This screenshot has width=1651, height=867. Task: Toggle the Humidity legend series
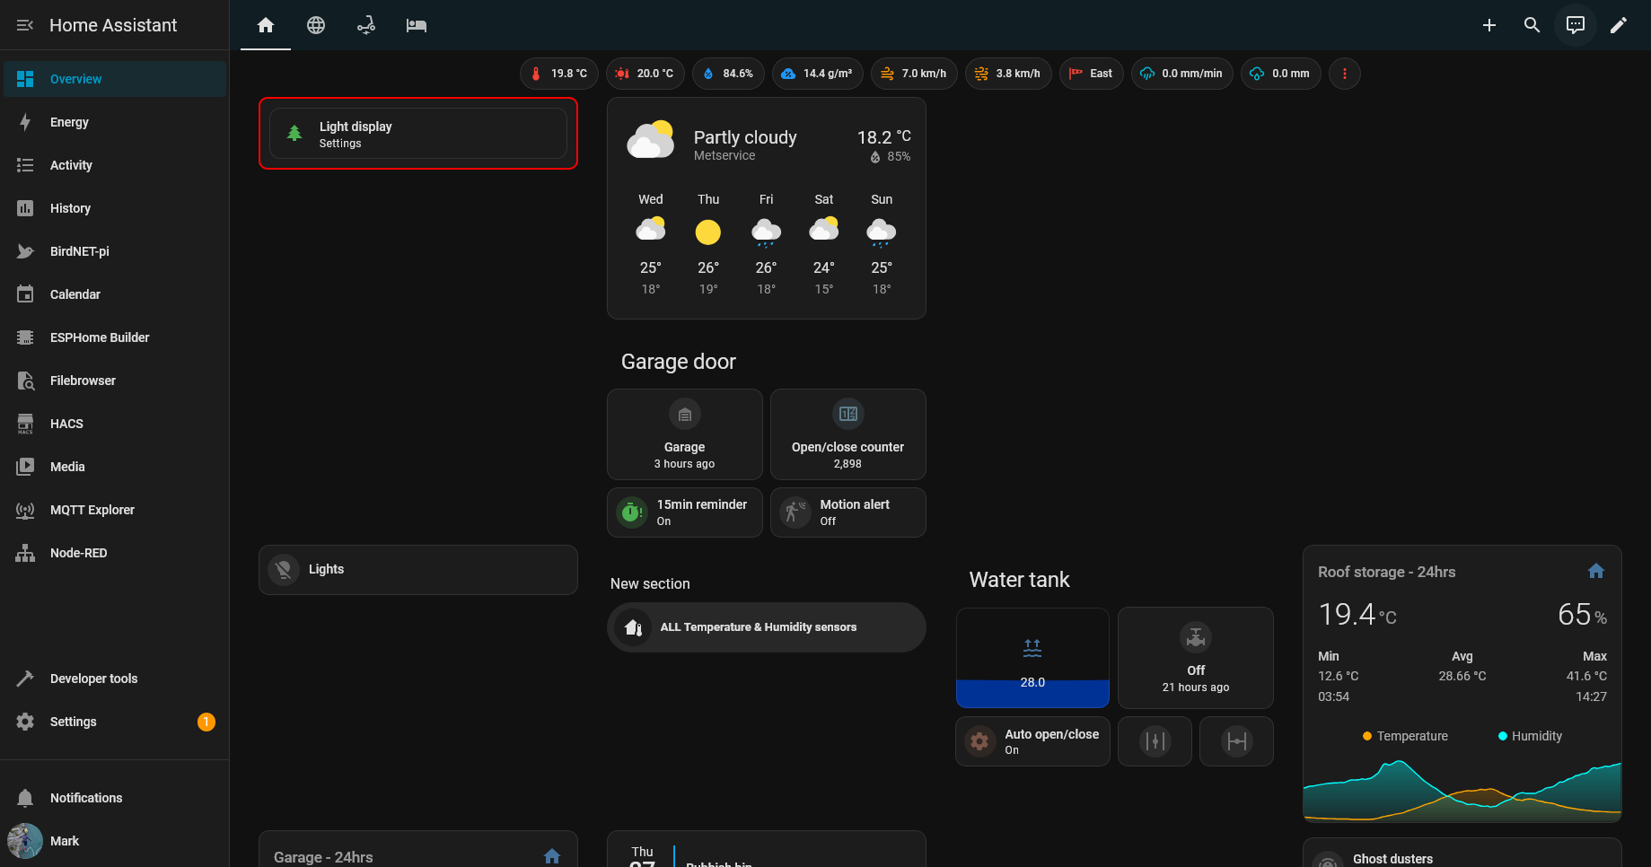point(1530,736)
